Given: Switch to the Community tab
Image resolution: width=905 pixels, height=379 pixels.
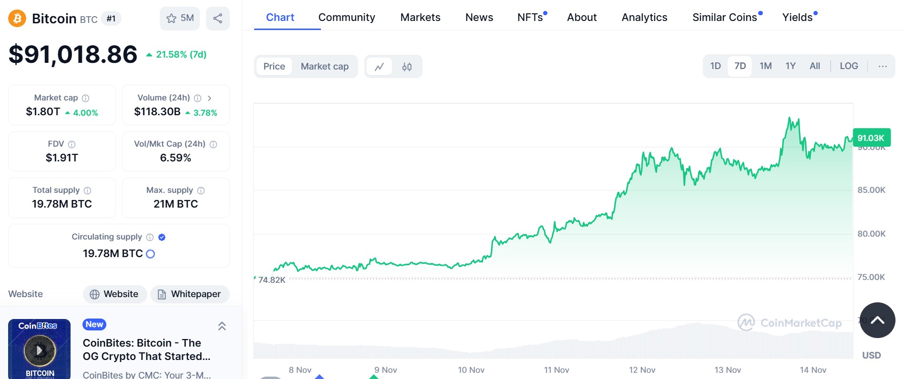Looking at the screenshot, I should pos(347,18).
